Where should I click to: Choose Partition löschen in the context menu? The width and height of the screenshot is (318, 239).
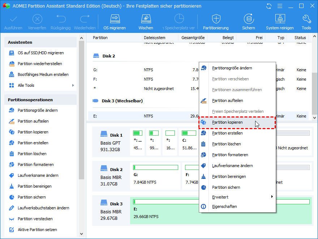237,144
